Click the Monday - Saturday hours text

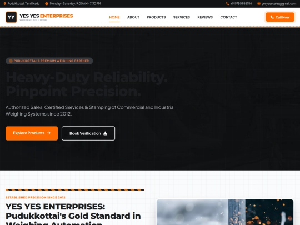[x=75, y=4]
